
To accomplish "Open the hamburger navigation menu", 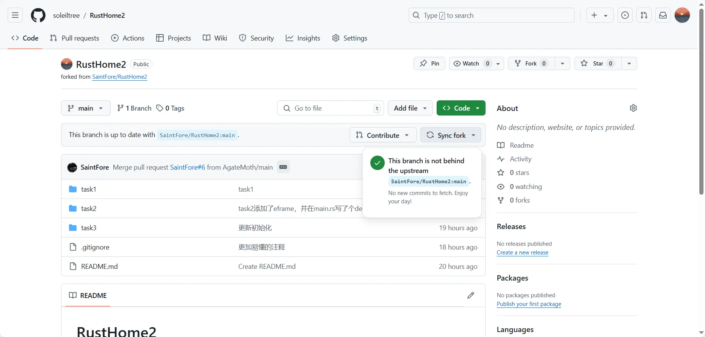I will (15, 16).
